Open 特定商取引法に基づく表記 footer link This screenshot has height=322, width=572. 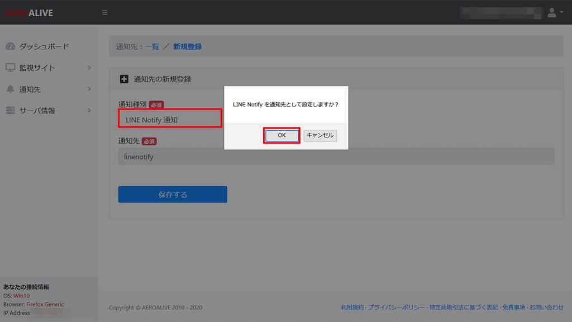coord(463,307)
